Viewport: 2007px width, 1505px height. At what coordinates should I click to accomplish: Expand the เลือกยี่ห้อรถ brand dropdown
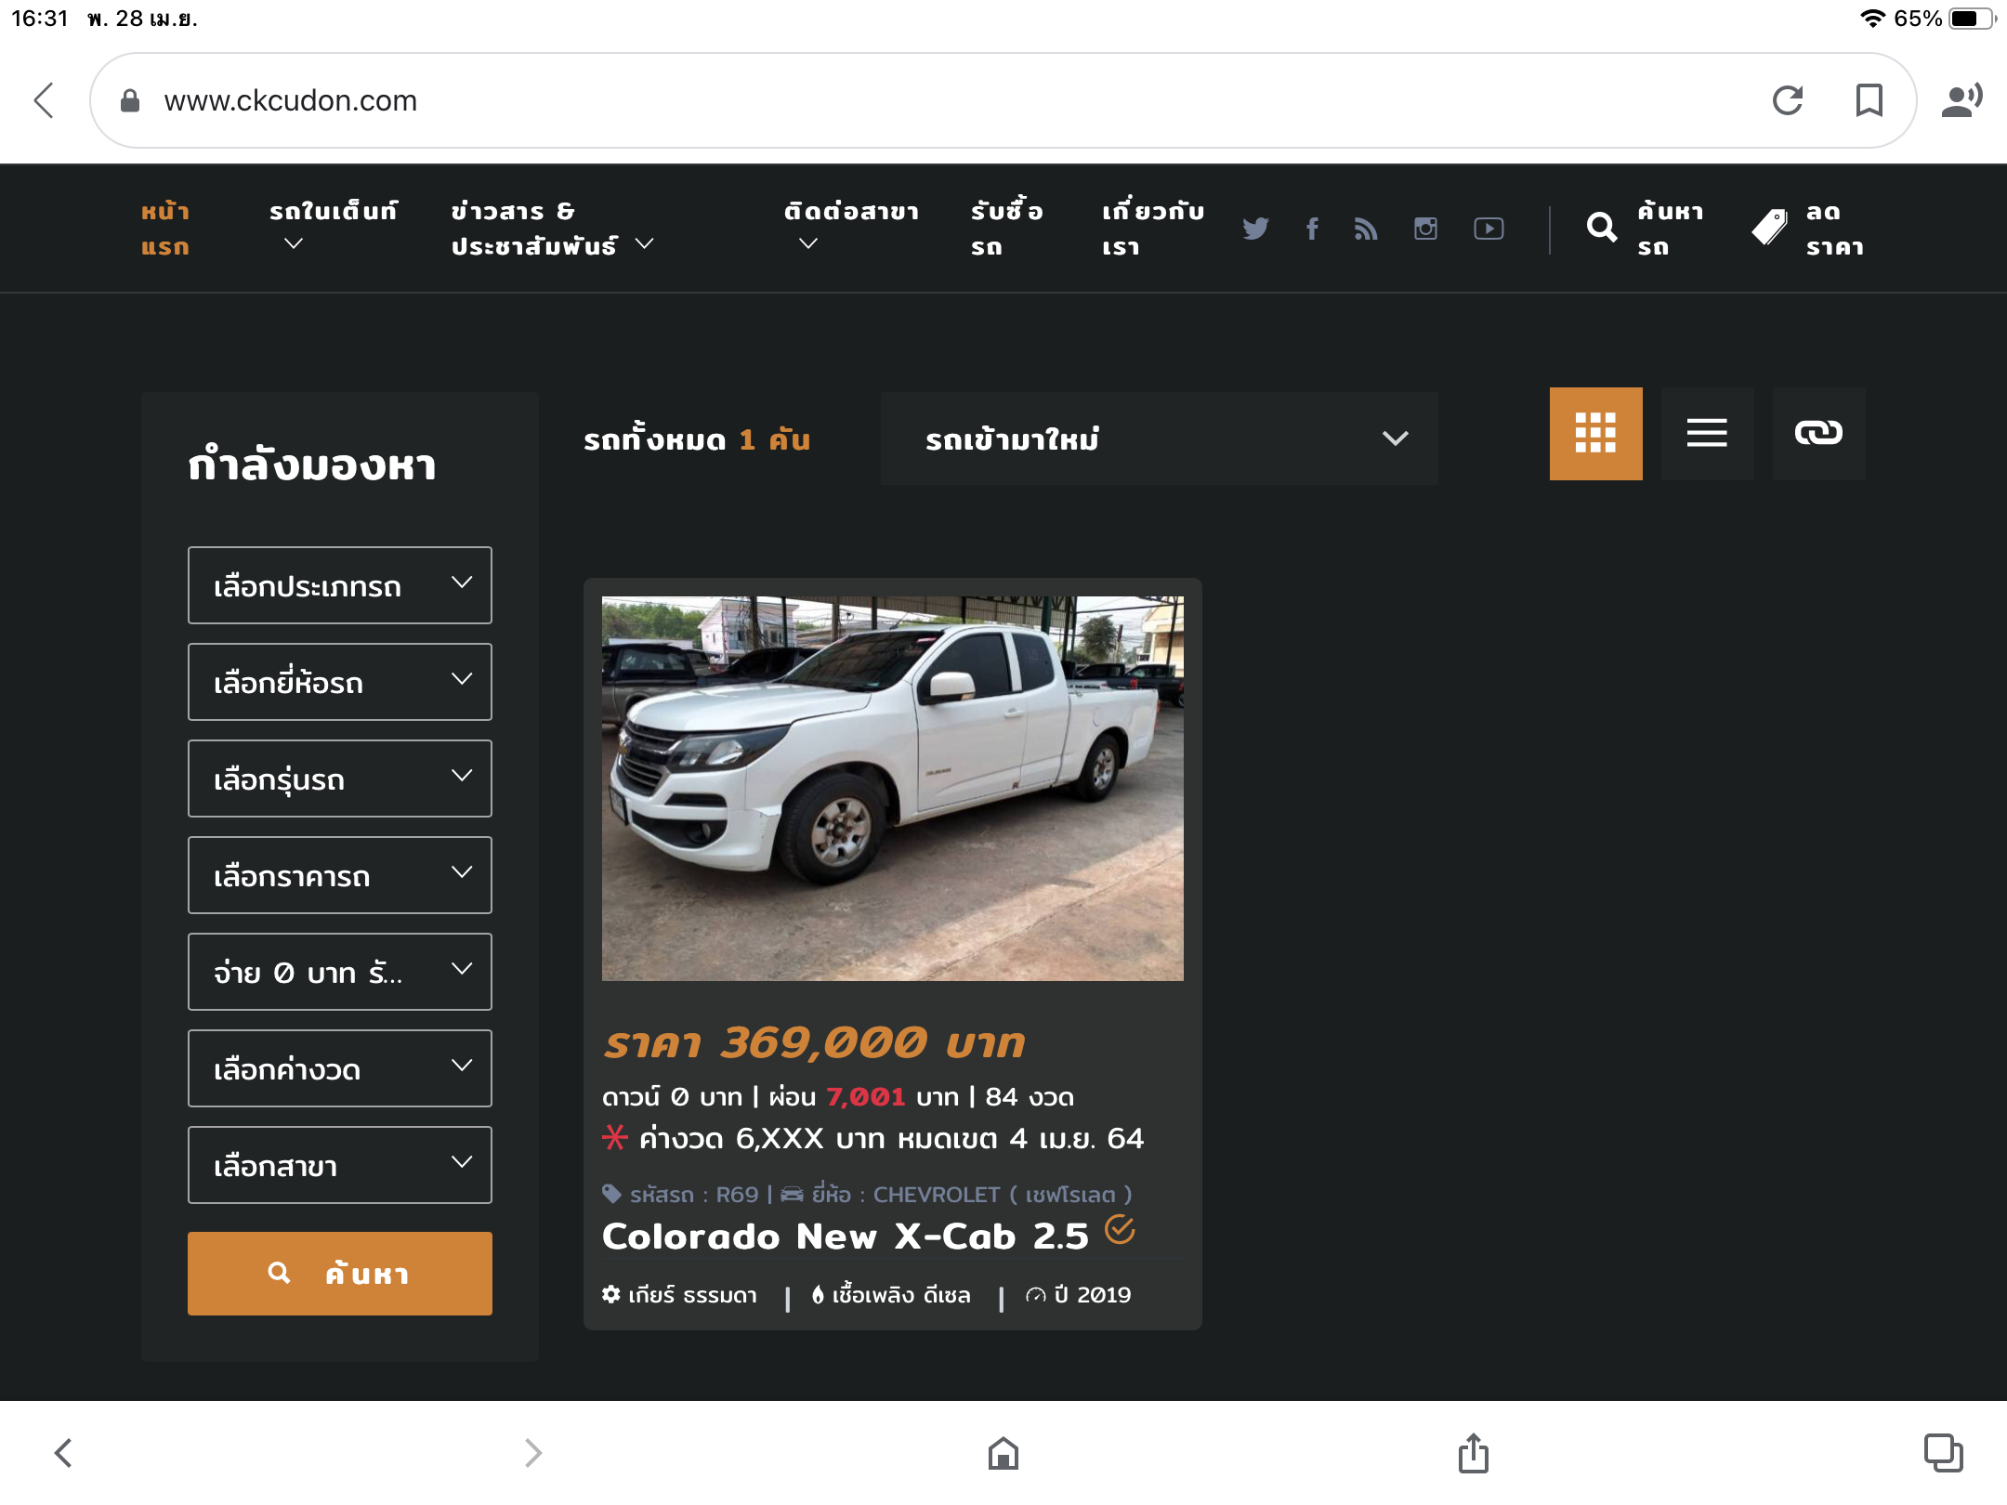pyautogui.click(x=340, y=682)
